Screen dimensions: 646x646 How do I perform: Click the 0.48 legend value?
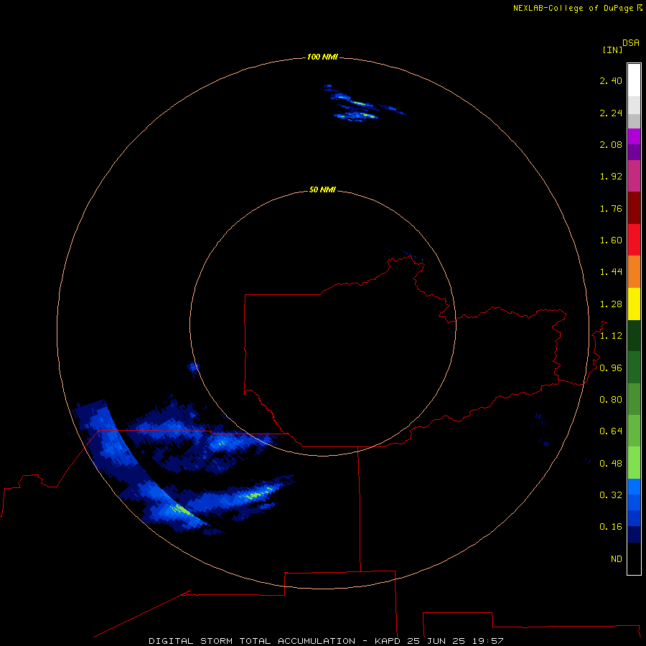pyautogui.click(x=611, y=464)
